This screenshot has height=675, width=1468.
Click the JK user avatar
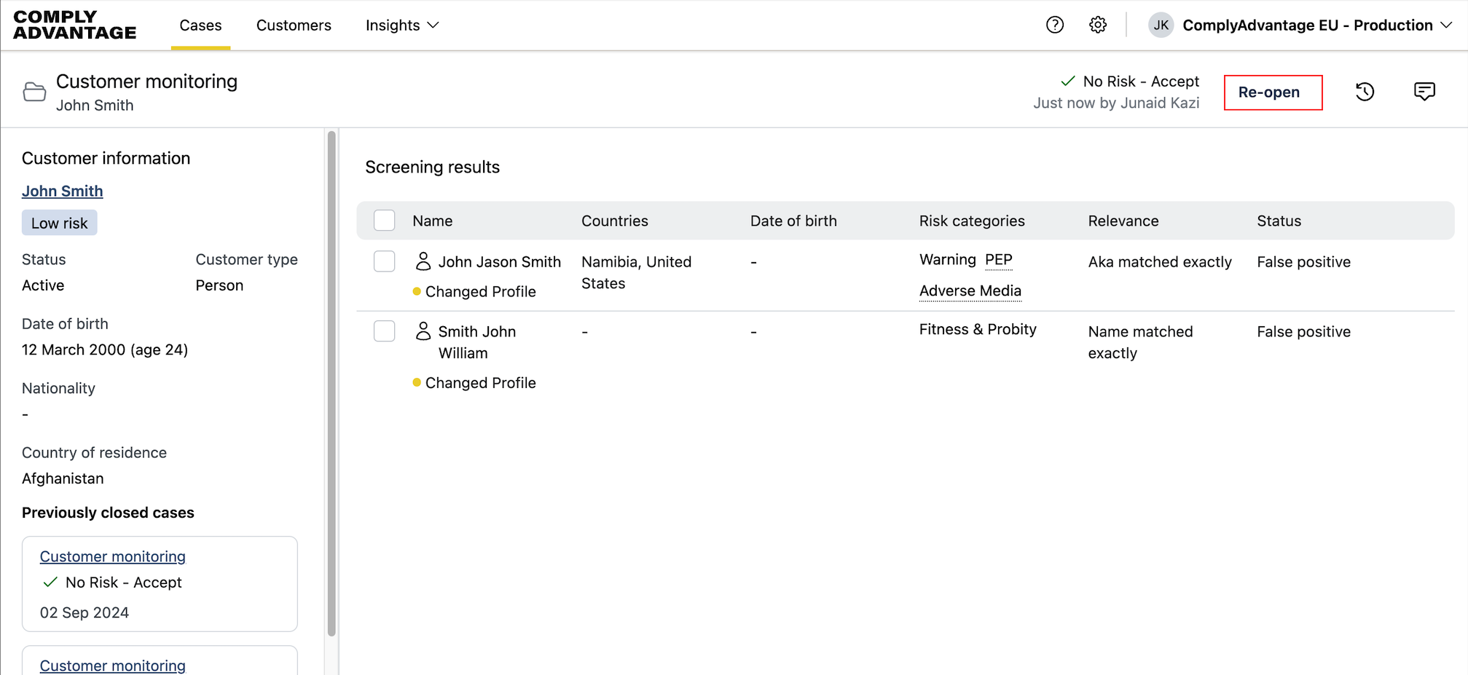pyautogui.click(x=1160, y=25)
